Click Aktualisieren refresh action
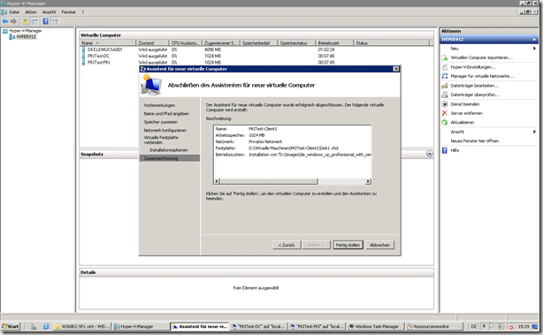 tap(462, 123)
